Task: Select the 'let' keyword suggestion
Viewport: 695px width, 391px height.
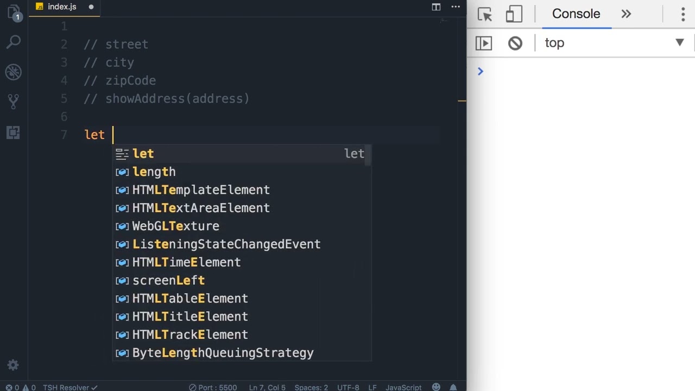Action: 242,154
